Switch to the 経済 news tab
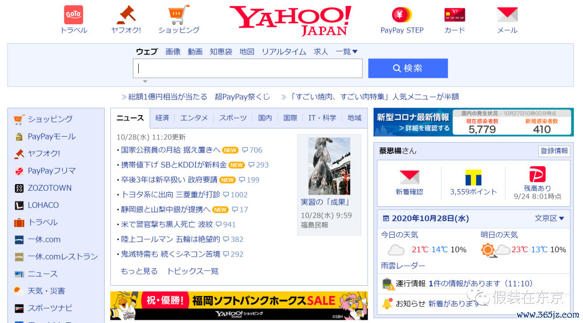The height and width of the screenshot is (323, 583). [x=162, y=118]
